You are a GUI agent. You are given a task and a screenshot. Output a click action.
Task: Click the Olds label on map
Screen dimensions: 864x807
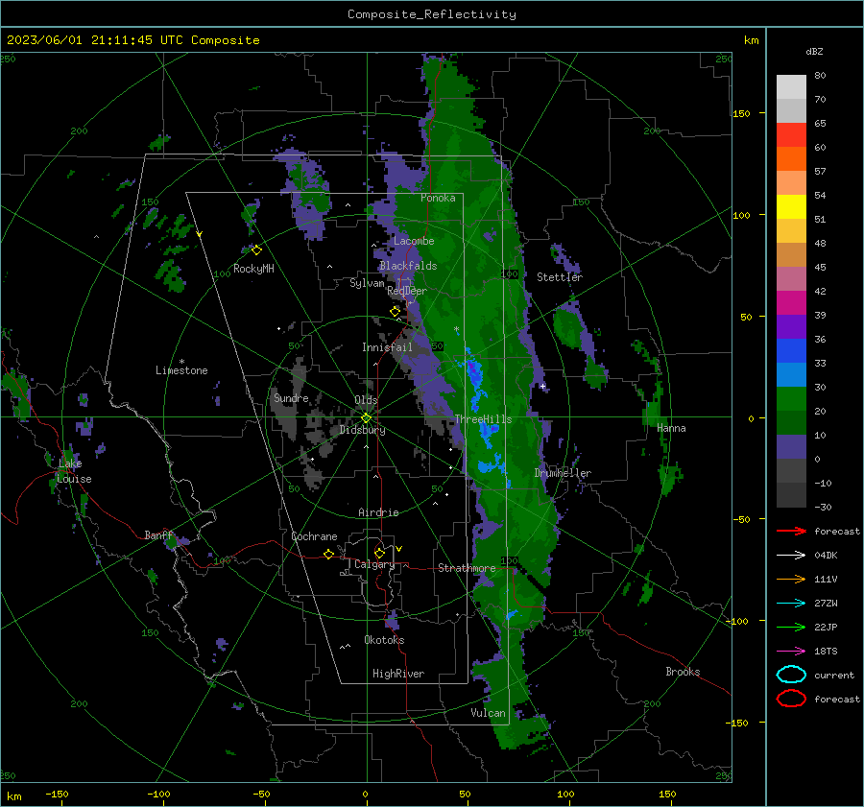[366, 400]
